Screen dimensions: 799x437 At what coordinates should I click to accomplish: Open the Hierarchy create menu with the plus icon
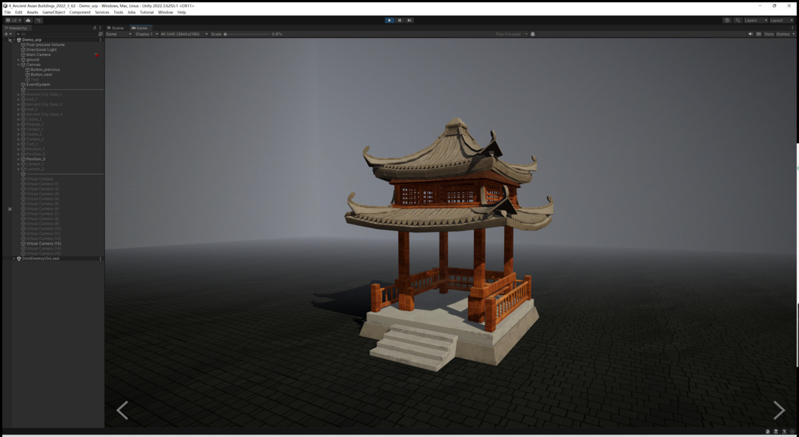coord(6,33)
